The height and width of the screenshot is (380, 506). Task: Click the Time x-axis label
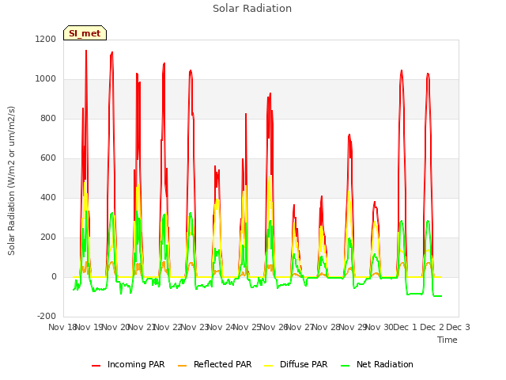click(447, 340)
